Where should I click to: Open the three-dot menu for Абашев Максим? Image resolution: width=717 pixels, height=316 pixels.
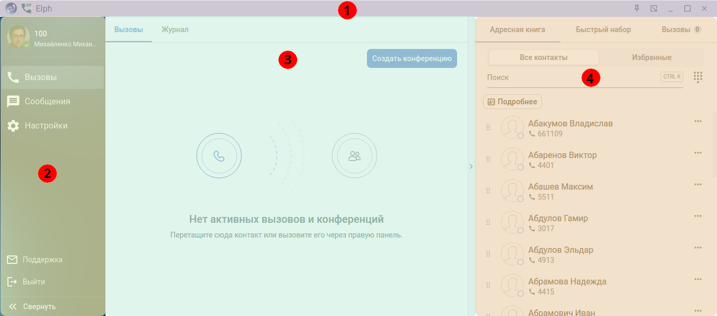(x=698, y=185)
